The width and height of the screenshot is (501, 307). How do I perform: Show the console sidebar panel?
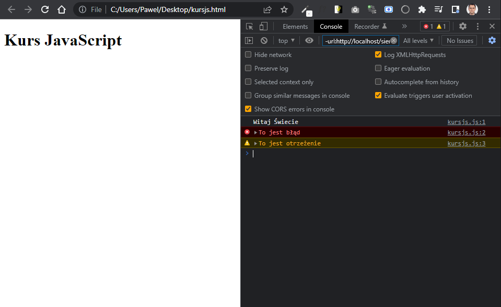tap(249, 41)
